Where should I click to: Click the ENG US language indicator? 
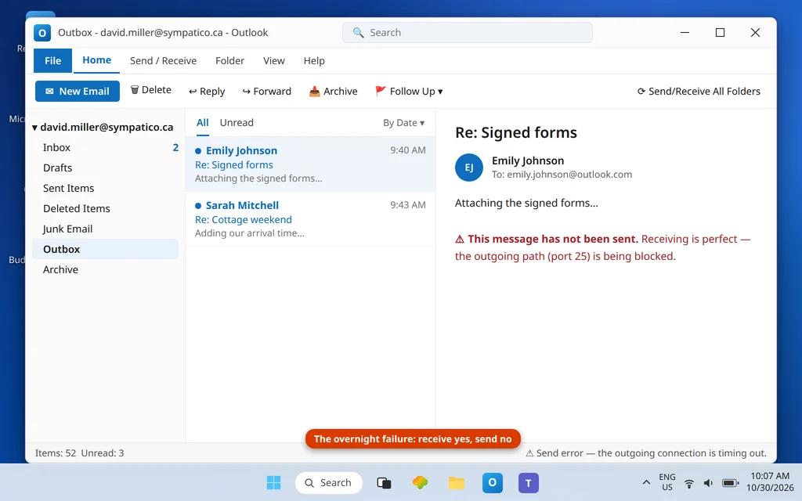click(667, 482)
